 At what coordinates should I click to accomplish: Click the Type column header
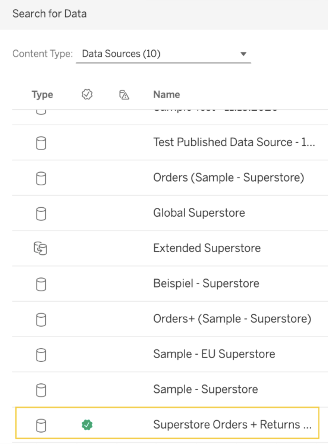click(x=42, y=94)
